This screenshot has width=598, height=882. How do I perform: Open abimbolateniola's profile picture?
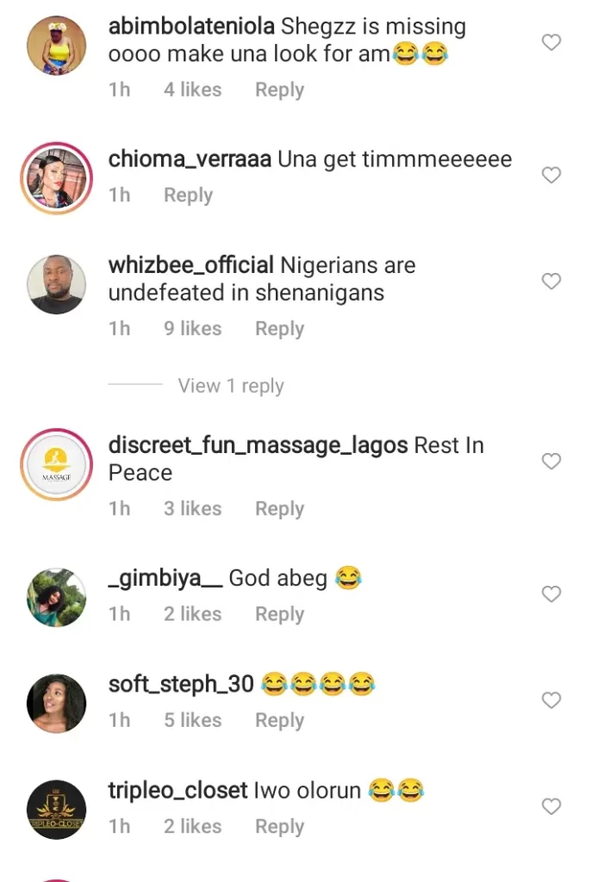click(56, 45)
